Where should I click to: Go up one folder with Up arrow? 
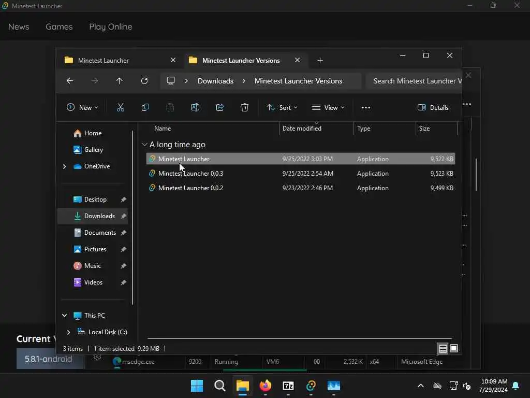[120, 81]
